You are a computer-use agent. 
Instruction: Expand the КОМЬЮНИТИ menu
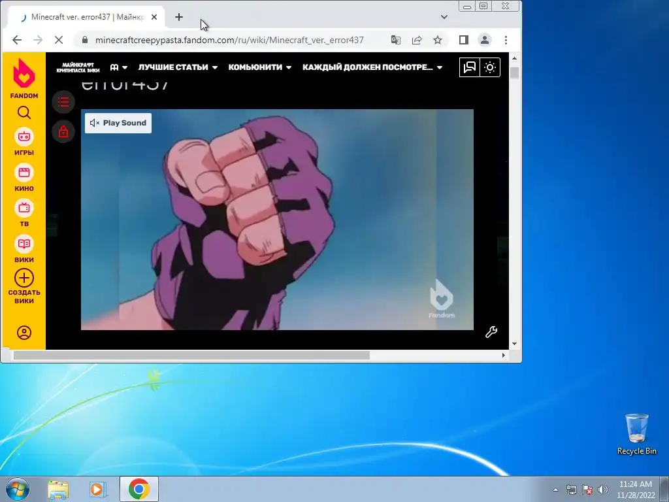(260, 67)
